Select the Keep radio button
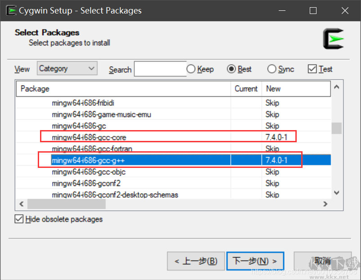The width and height of the screenshot is (361, 280). pyautogui.click(x=191, y=69)
